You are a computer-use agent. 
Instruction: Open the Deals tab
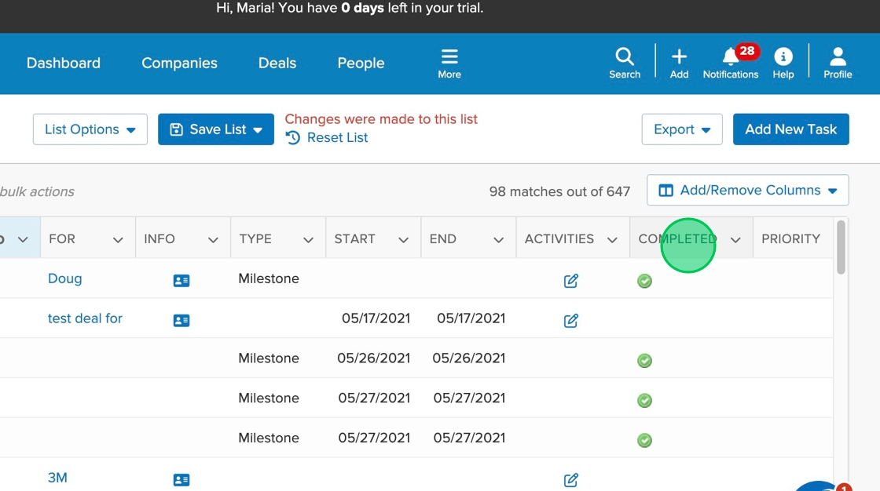click(277, 64)
